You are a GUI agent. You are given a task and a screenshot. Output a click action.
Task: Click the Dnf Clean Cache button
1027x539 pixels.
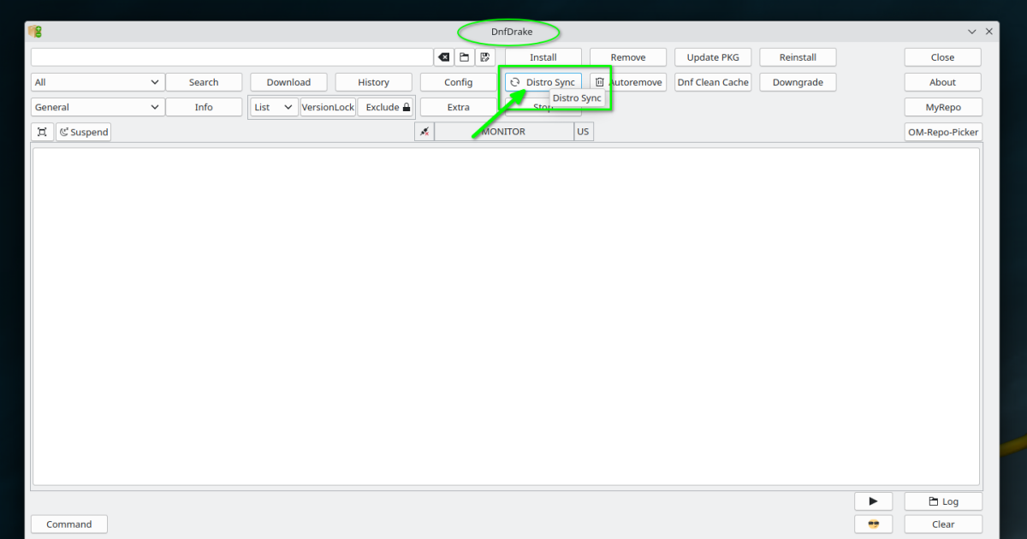[x=713, y=82]
